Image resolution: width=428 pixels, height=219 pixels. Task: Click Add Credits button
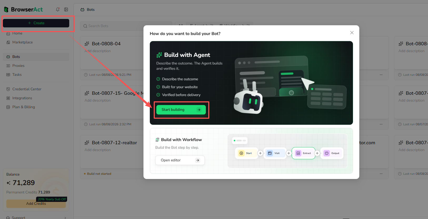tap(36, 204)
